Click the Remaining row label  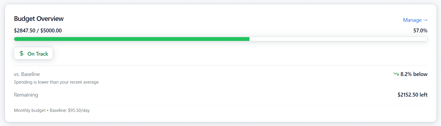coord(26,95)
